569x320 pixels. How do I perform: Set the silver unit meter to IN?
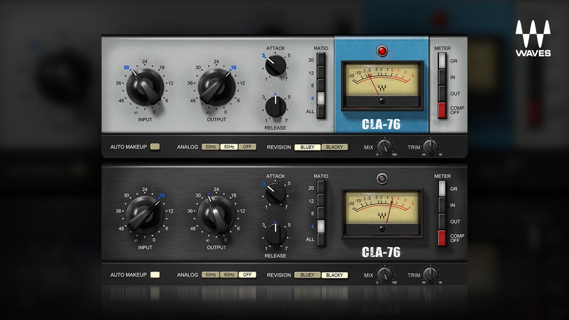tap(442, 77)
